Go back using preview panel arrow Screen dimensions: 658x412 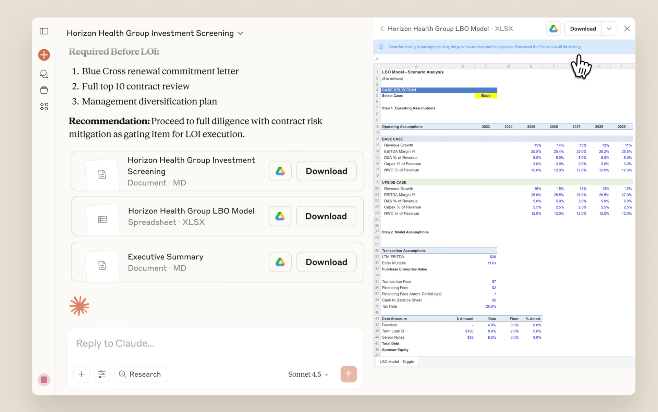382,29
